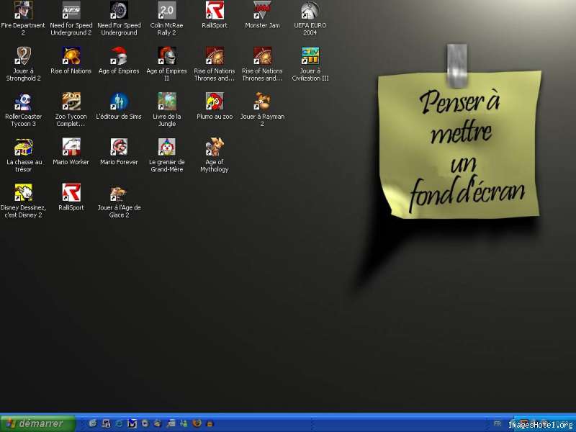
Task: Launch Mario Forever from desktop
Action: click(x=119, y=148)
